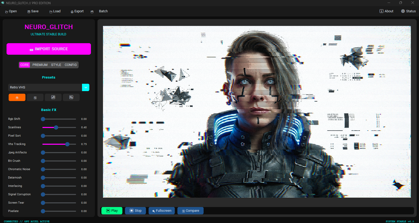Click the Open toolbar button

click(11, 11)
